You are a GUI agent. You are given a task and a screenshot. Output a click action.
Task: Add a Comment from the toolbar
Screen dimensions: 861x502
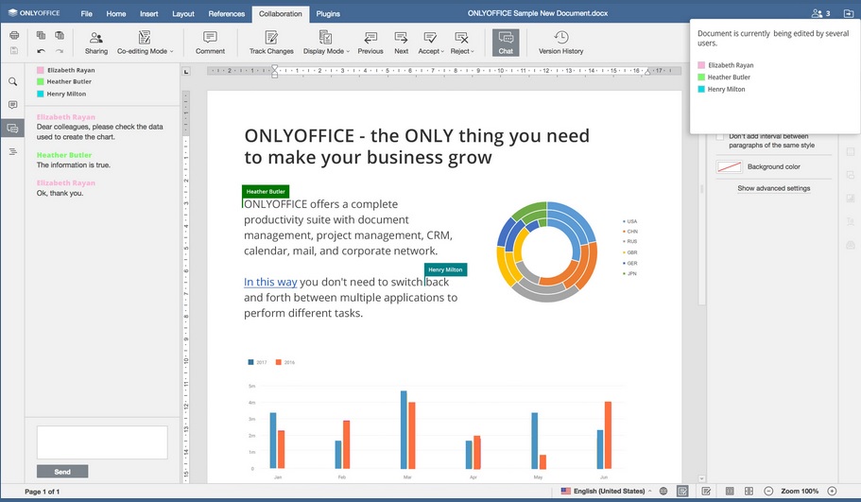coord(210,43)
